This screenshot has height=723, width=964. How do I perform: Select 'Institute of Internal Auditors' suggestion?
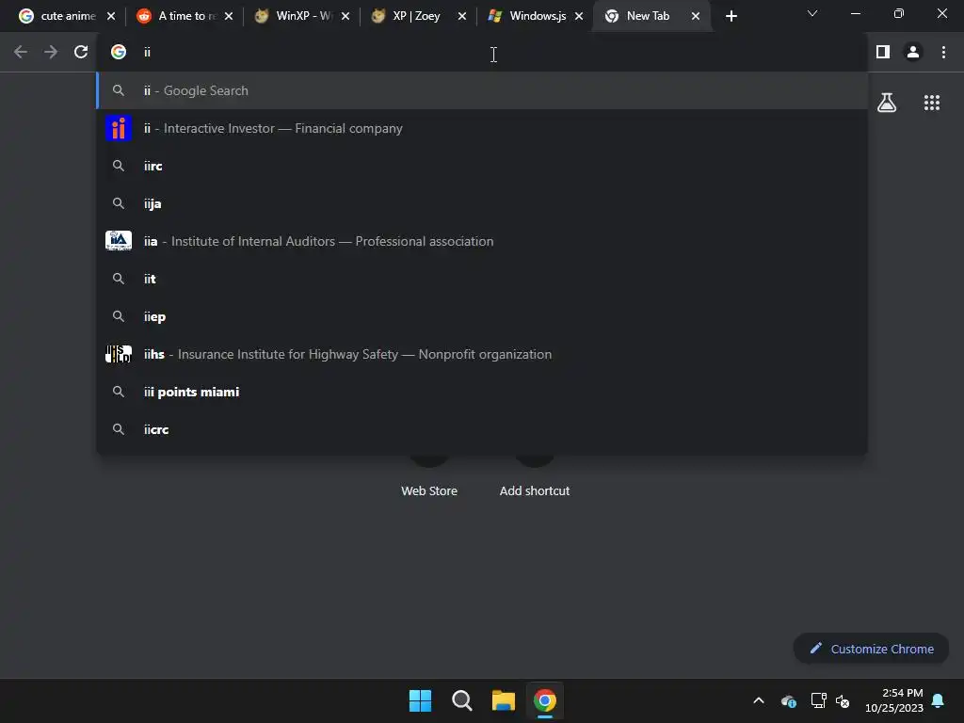[x=482, y=241]
